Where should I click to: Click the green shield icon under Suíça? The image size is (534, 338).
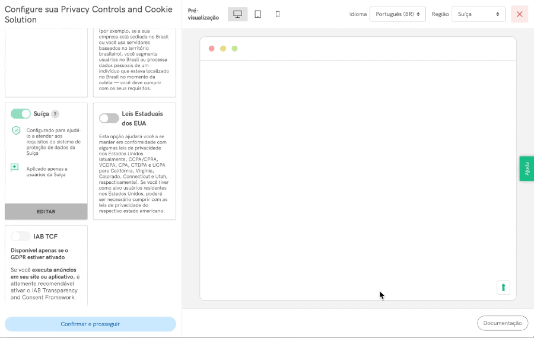click(x=15, y=130)
